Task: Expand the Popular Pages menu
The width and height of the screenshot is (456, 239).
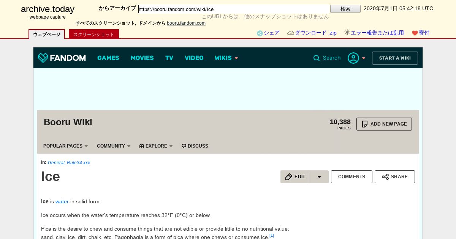Action: tap(65, 146)
